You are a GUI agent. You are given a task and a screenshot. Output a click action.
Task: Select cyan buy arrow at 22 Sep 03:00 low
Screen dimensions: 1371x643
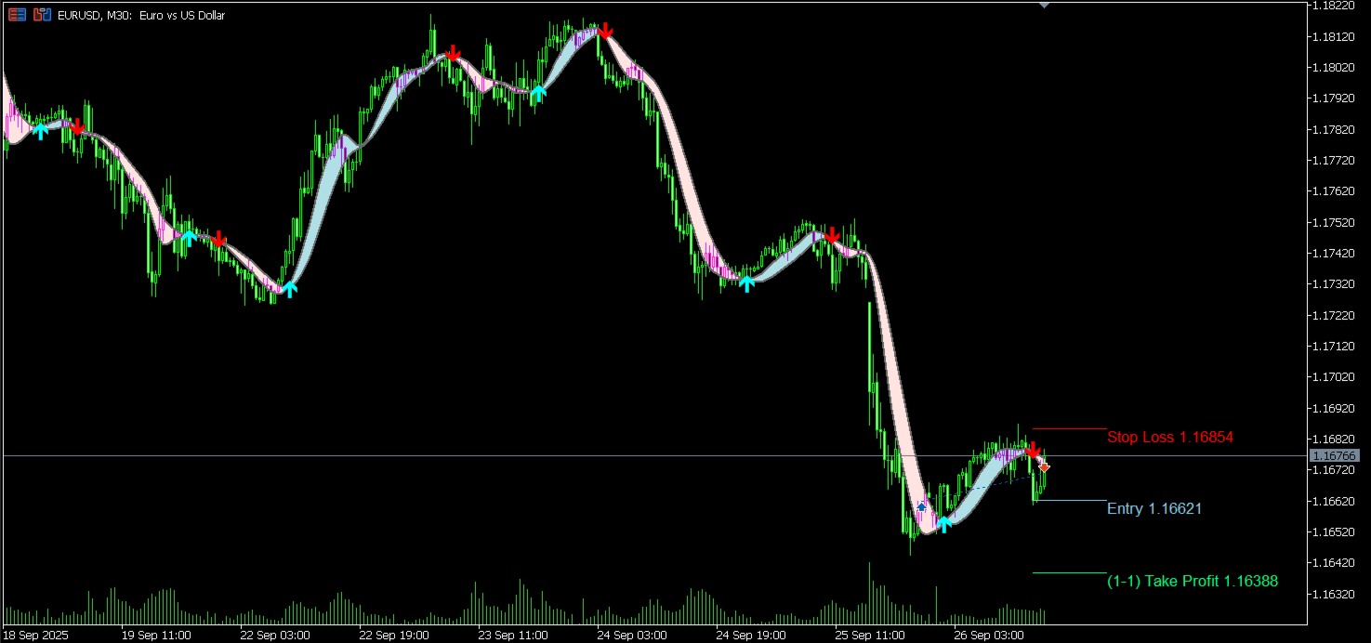(x=289, y=289)
